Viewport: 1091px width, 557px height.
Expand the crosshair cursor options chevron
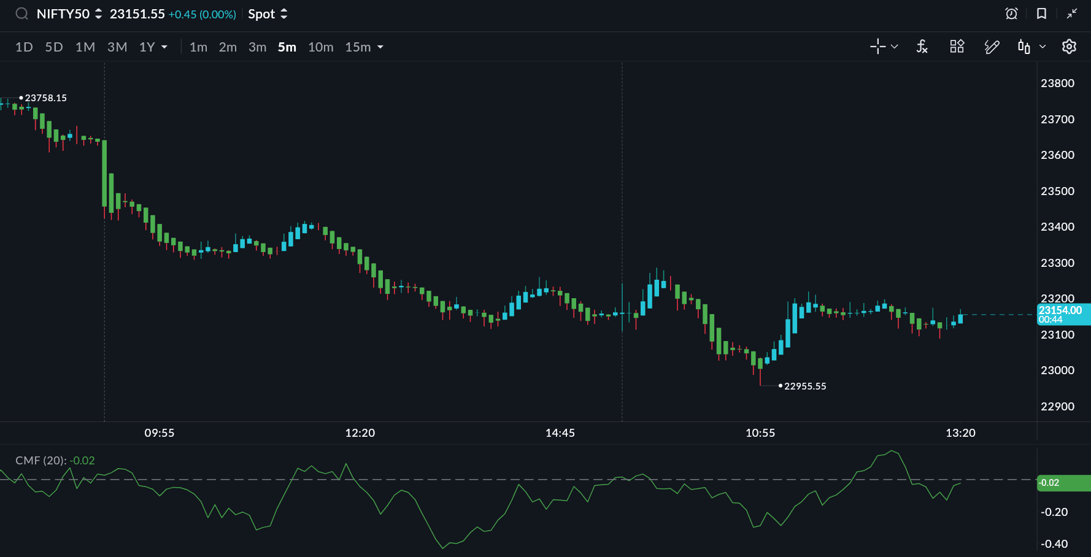click(x=895, y=47)
